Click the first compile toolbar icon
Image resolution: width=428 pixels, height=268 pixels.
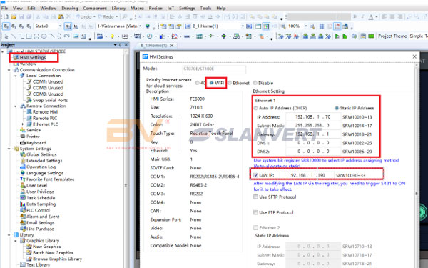[x=280, y=36]
